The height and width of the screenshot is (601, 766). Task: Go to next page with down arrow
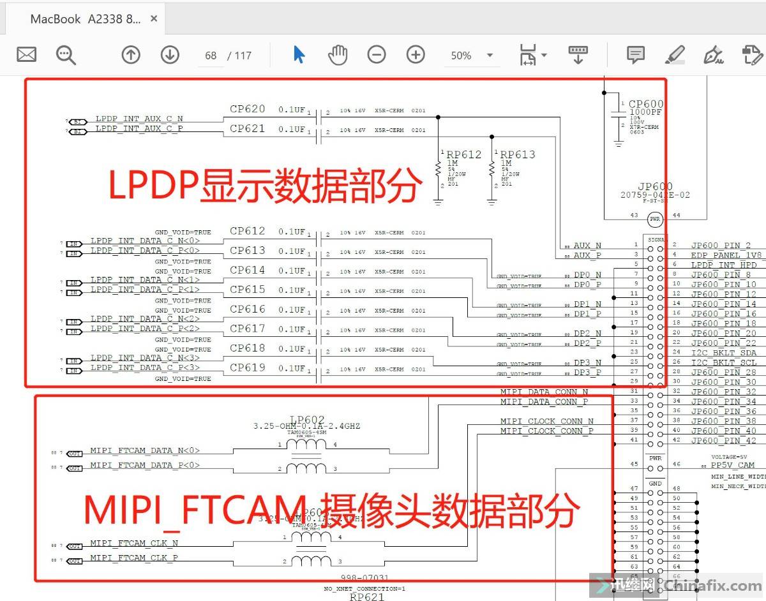170,55
